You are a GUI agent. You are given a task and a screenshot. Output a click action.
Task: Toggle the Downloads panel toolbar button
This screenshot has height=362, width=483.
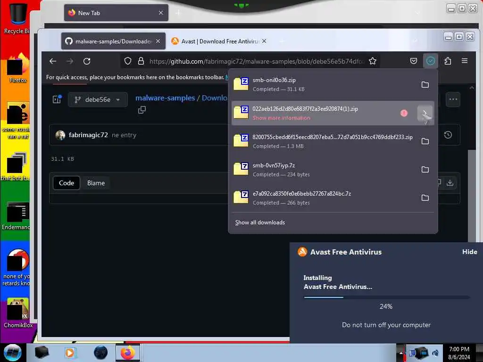coord(431,61)
